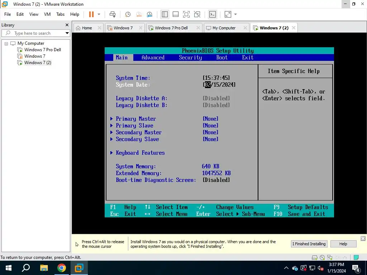Select Windows 7 (2) in library tree
367x275 pixels.
pos(37,62)
